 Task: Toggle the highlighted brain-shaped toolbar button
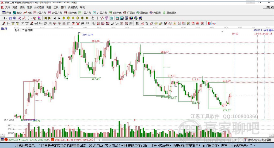(x=112, y=18)
